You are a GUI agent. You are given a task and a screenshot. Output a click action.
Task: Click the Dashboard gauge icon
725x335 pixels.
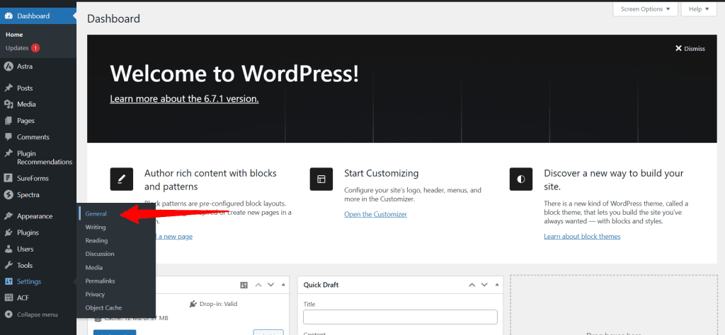click(8, 16)
